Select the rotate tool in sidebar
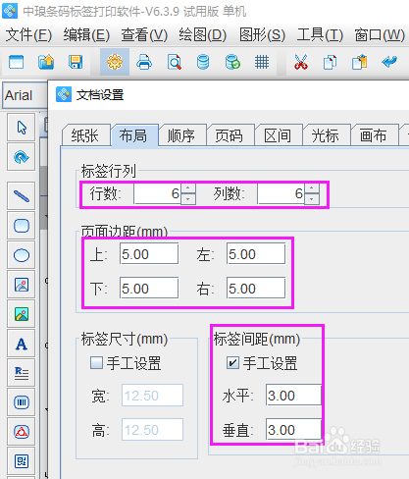Viewport: 409px width, 479px height. (x=22, y=157)
